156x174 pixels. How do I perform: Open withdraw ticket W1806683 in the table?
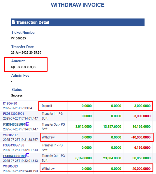(10, 166)
